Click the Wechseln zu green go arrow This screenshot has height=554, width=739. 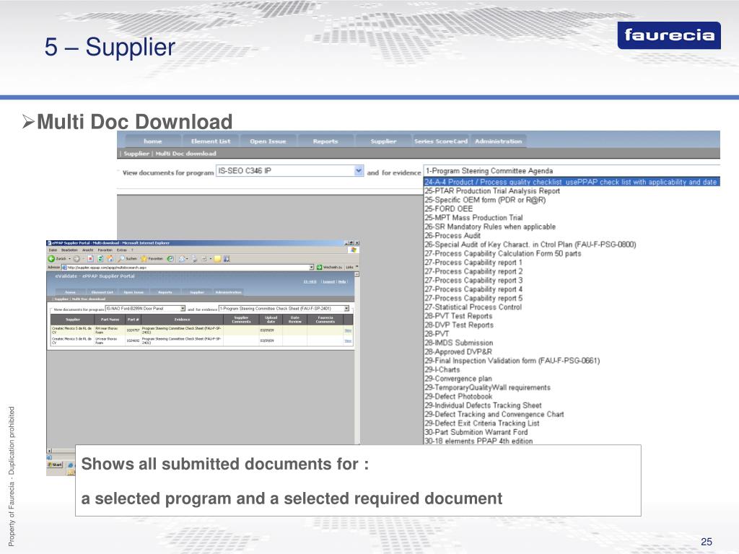click(319, 267)
